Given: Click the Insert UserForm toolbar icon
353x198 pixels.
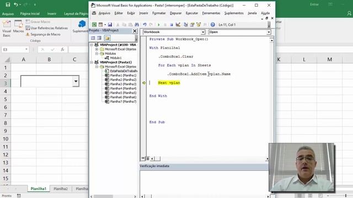Looking at the screenshot, I should (100, 24).
